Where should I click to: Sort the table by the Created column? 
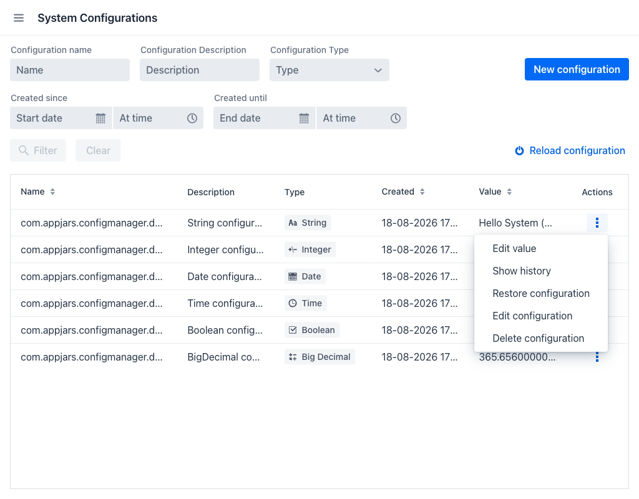coord(422,192)
